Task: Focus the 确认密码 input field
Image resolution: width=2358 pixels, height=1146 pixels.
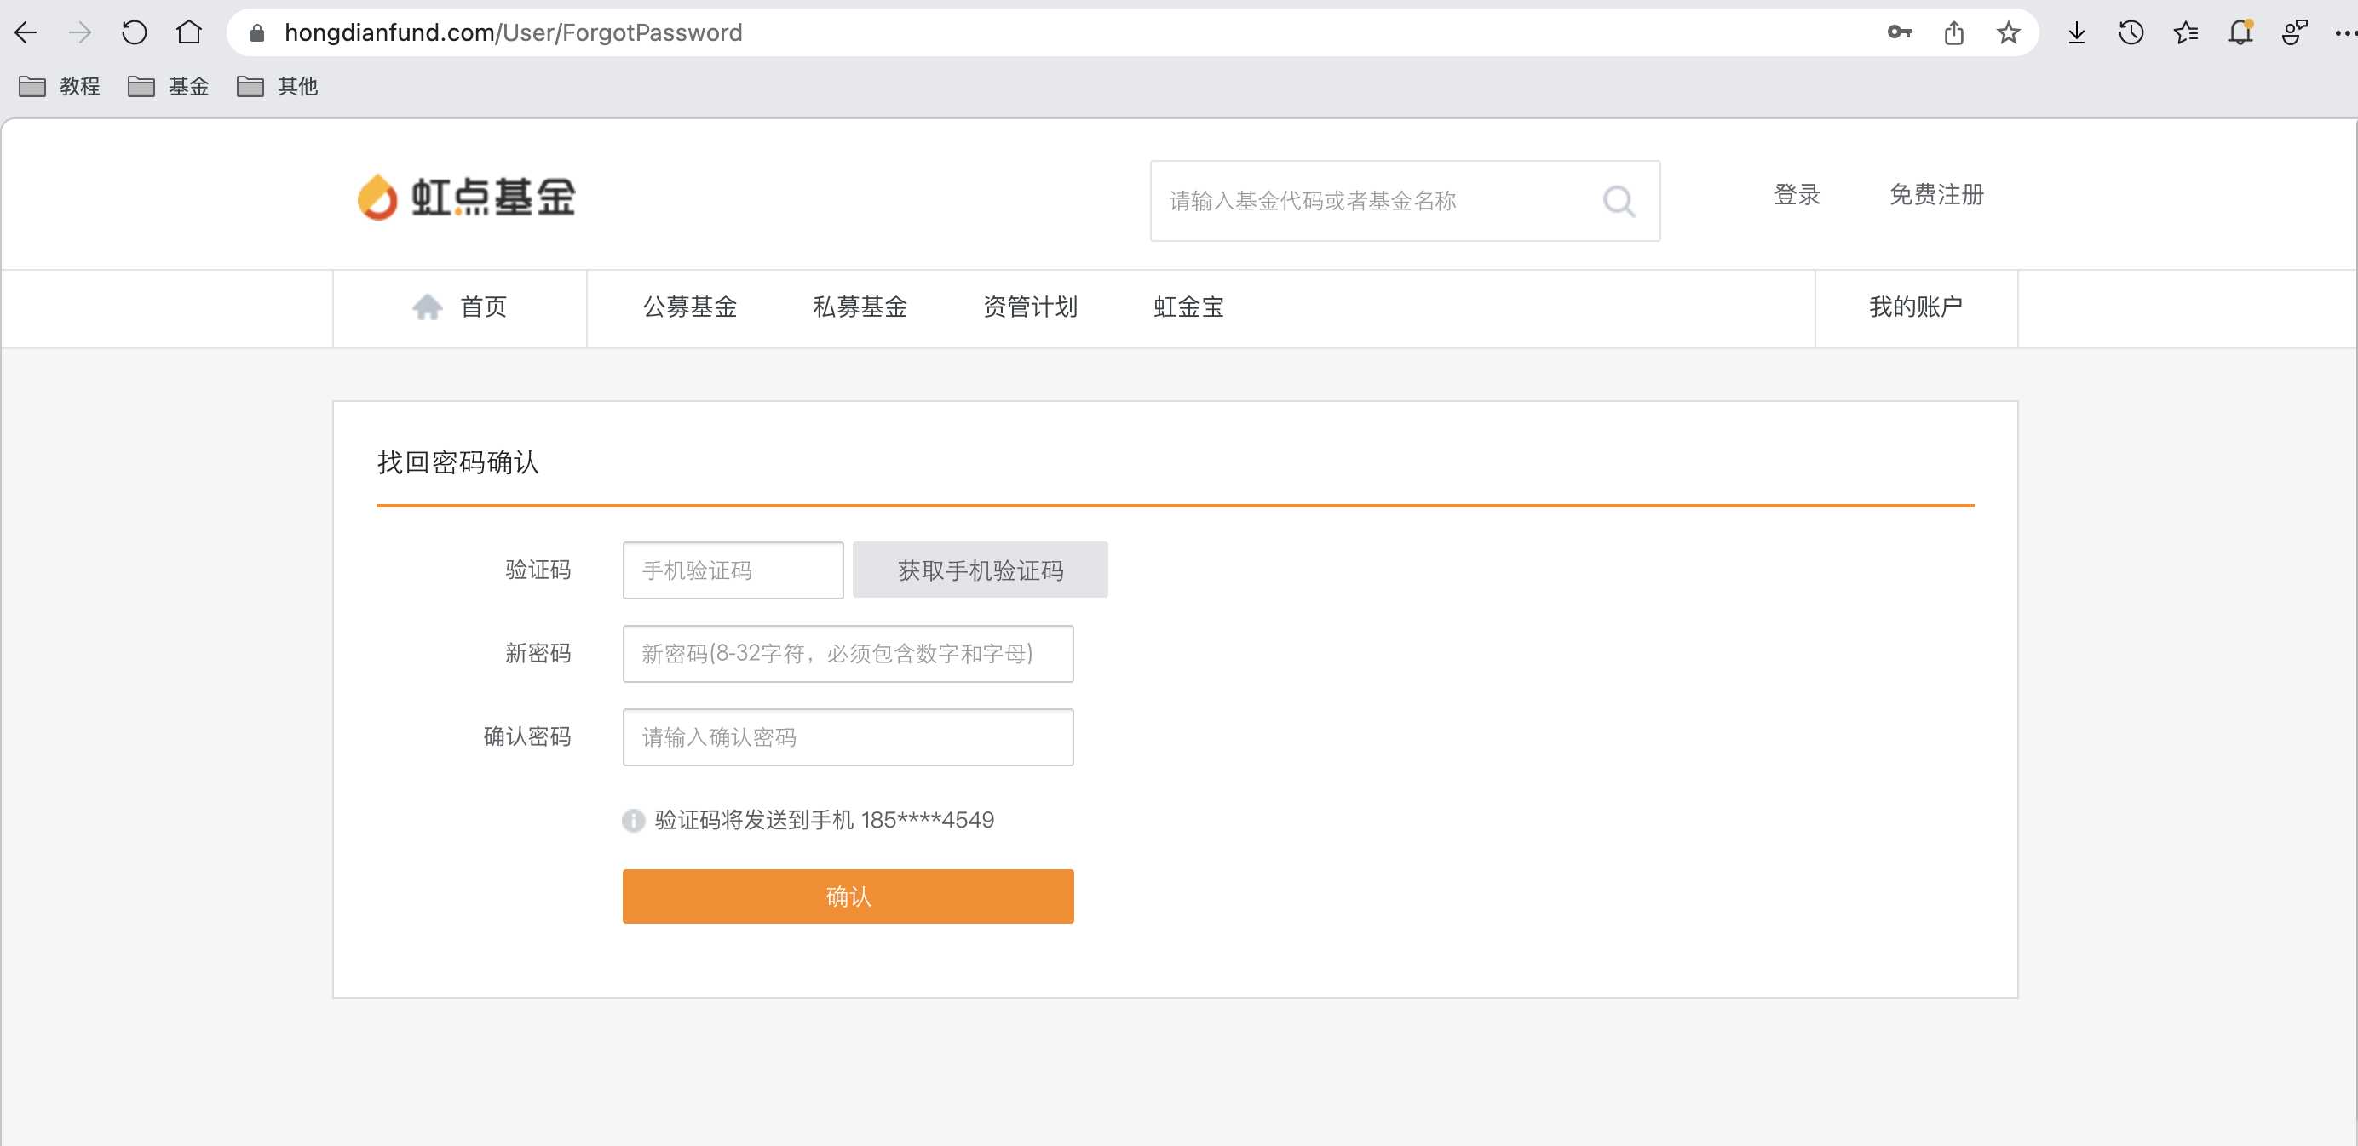Action: (x=848, y=737)
